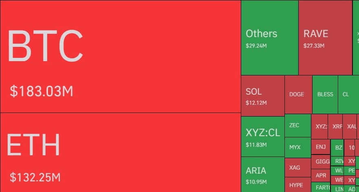This screenshot has width=359, height=192.
Task: Click the red XAG tile
Action: click(x=297, y=168)
